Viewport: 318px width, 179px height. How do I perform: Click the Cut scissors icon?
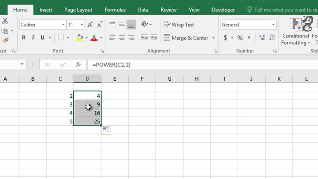pos(5,21)
